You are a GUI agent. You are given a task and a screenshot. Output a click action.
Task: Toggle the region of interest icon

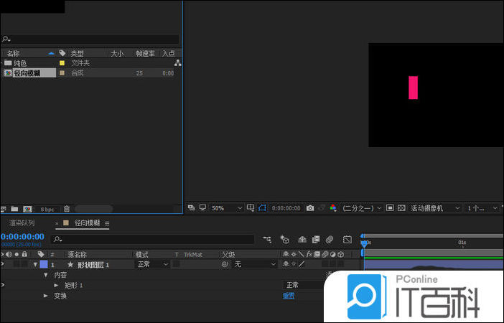(390, 208)
